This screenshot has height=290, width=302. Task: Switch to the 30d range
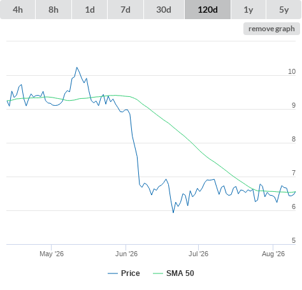pyautogui.click(x=164, y=10)
